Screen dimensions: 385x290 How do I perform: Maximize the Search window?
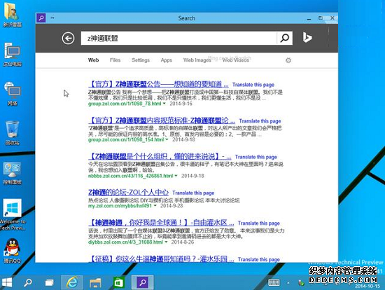point(321,18)
